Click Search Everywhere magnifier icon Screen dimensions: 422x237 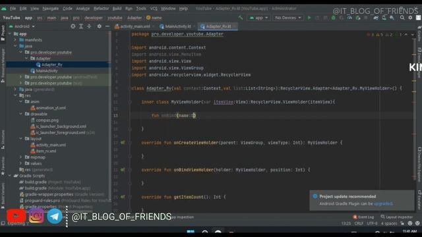[402, 18]
